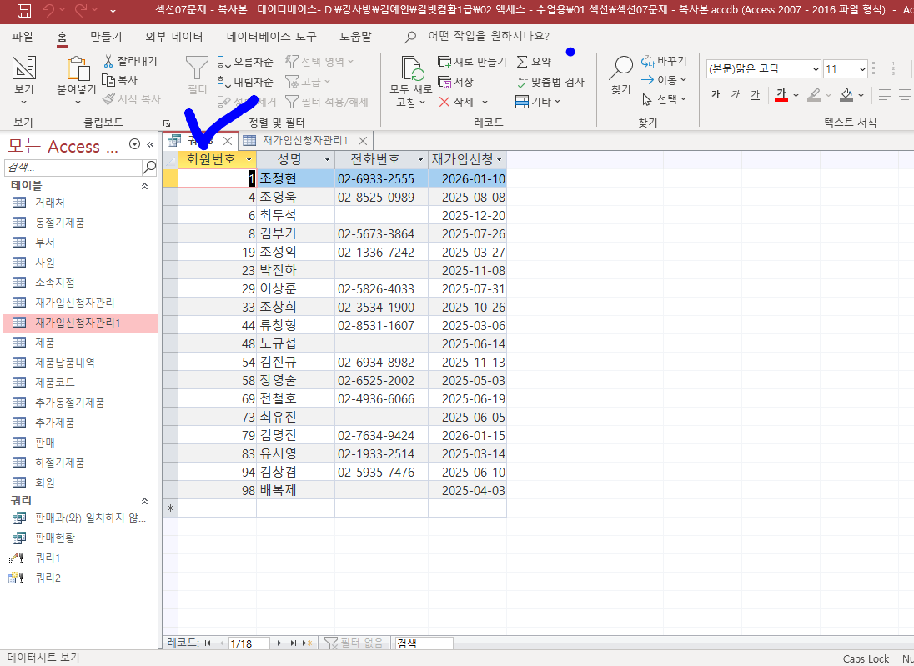The height and width of the screenshot is (666, 914).
Task: Click the navigation pane 검색 search box
Action: pos(73,168)
